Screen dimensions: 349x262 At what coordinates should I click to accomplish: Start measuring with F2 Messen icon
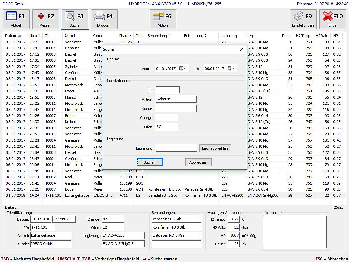pyautogui.click(x=41, y=16)
